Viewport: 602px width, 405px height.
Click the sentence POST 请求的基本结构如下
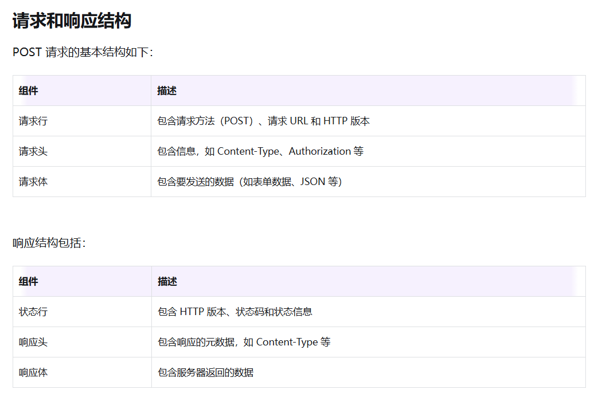pyautogui.click(x=83, y=52)
